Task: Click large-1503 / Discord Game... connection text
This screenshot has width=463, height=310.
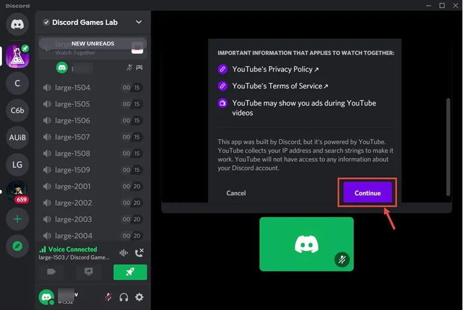Action: point(74,258)
